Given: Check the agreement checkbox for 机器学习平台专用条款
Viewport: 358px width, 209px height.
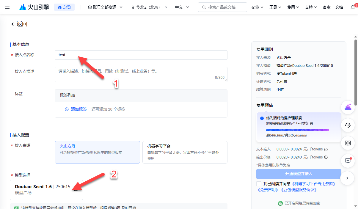Looking at the screenshot, I should [x=258, y=183].
